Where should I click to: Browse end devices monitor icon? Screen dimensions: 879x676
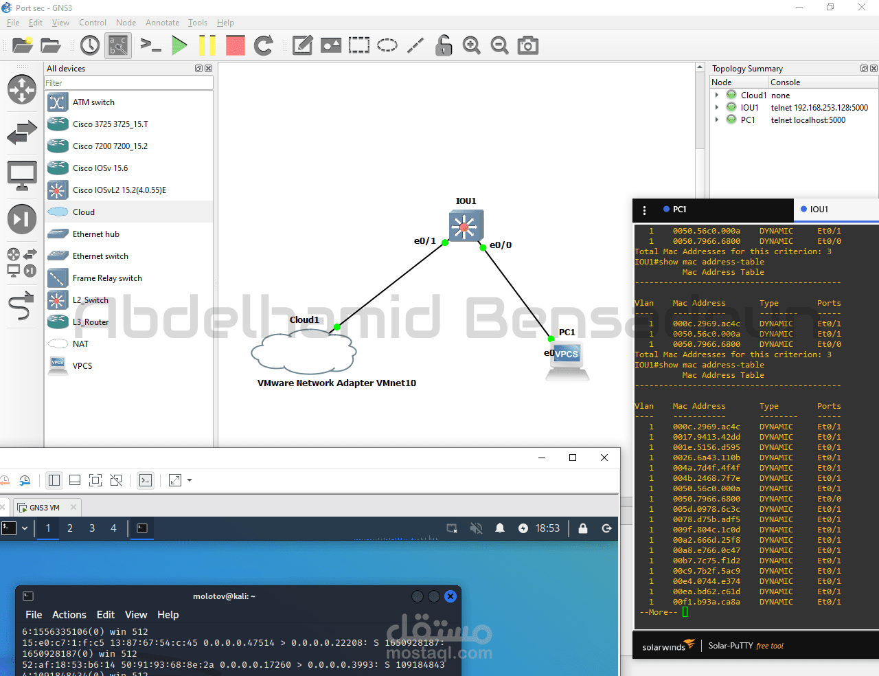coord(22,176)
